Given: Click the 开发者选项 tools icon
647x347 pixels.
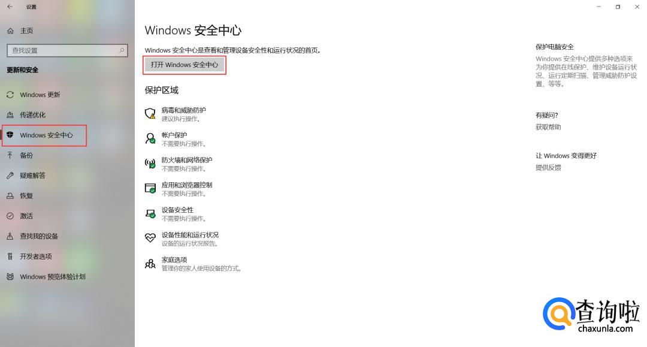Looking at the screenshot, I should [x=10, y=257].
